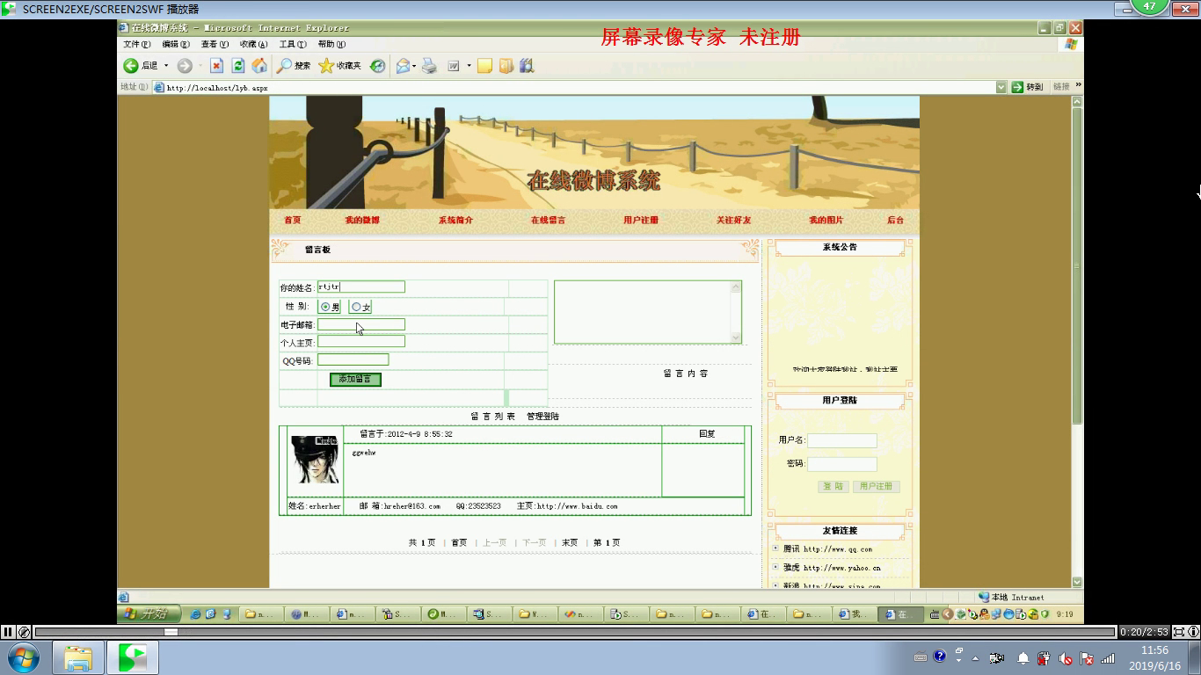Click the Research books icon in toolbar
Image resolution: width=1201 pixels, height=675 pixels.
(527, 66)
